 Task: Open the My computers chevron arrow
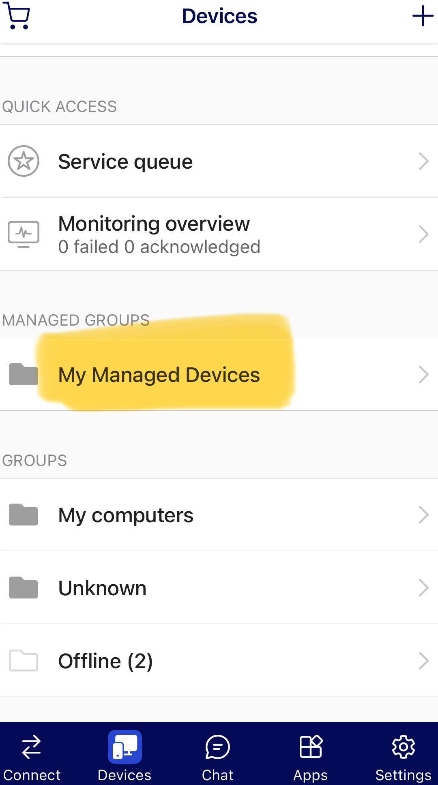click(423, 515)
